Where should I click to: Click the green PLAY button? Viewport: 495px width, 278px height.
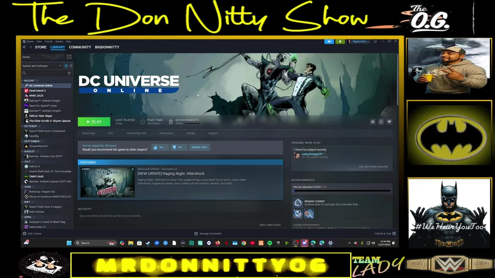click(94, 122)
